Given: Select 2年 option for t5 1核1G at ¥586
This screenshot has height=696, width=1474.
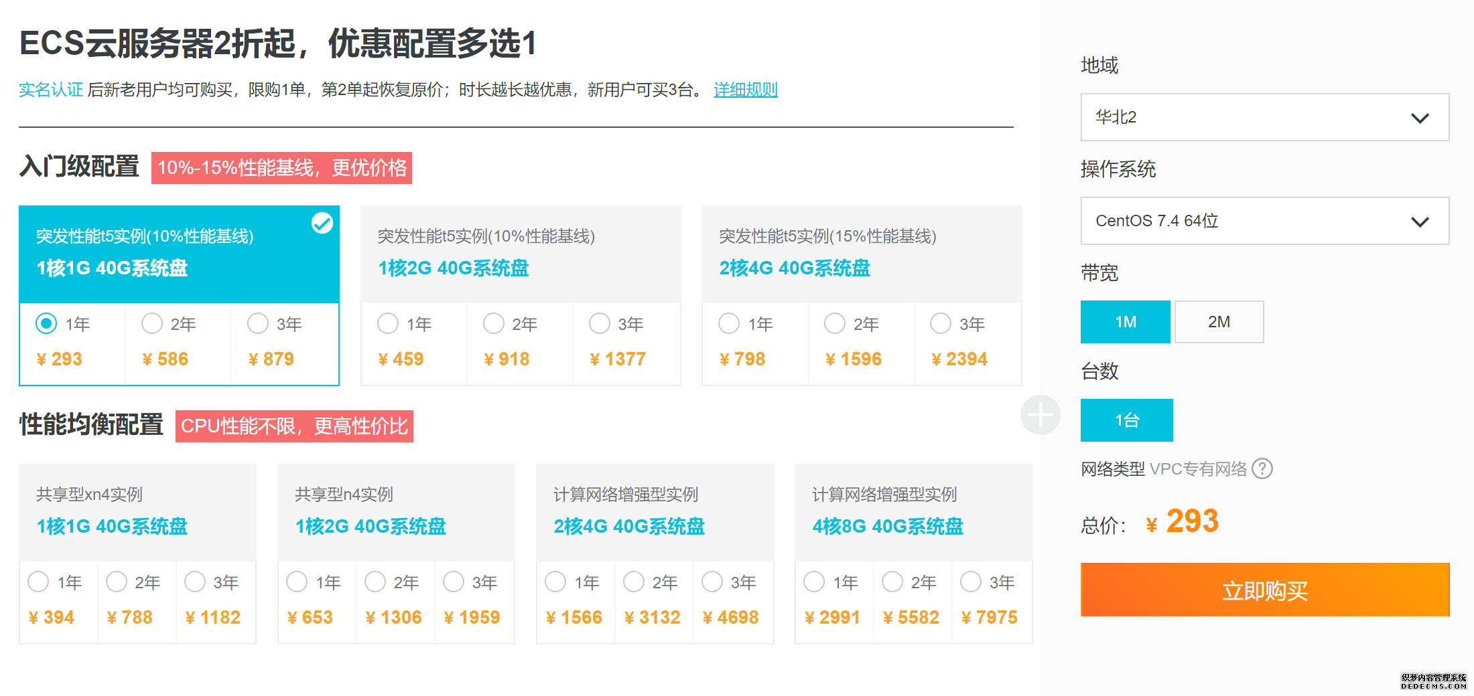Looking at the screenshot, I should point(152,324).
